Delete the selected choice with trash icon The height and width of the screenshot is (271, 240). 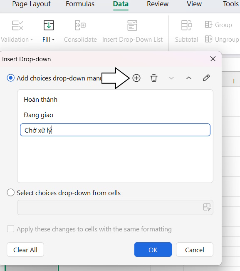coord(154,78)
